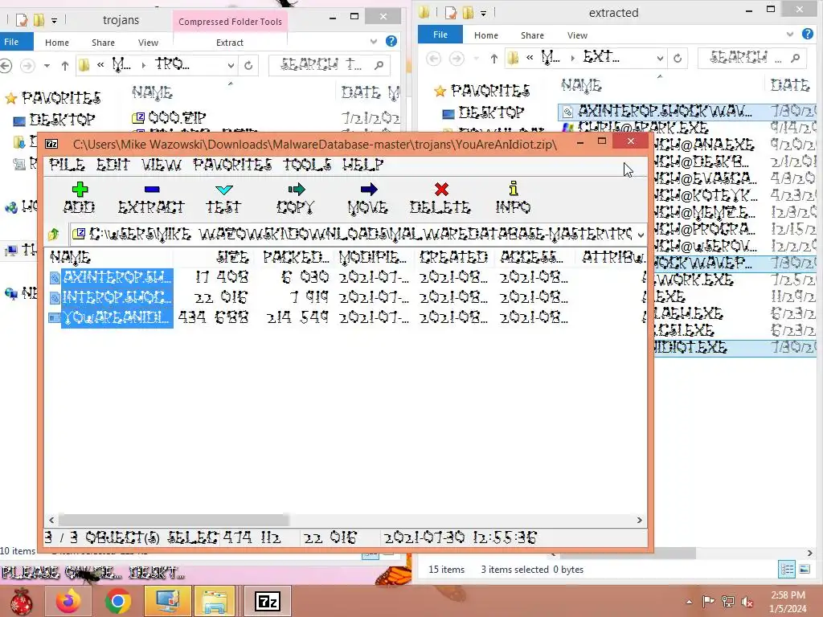Refresh the extracted window
823x617 pixels.
[678, 58]
